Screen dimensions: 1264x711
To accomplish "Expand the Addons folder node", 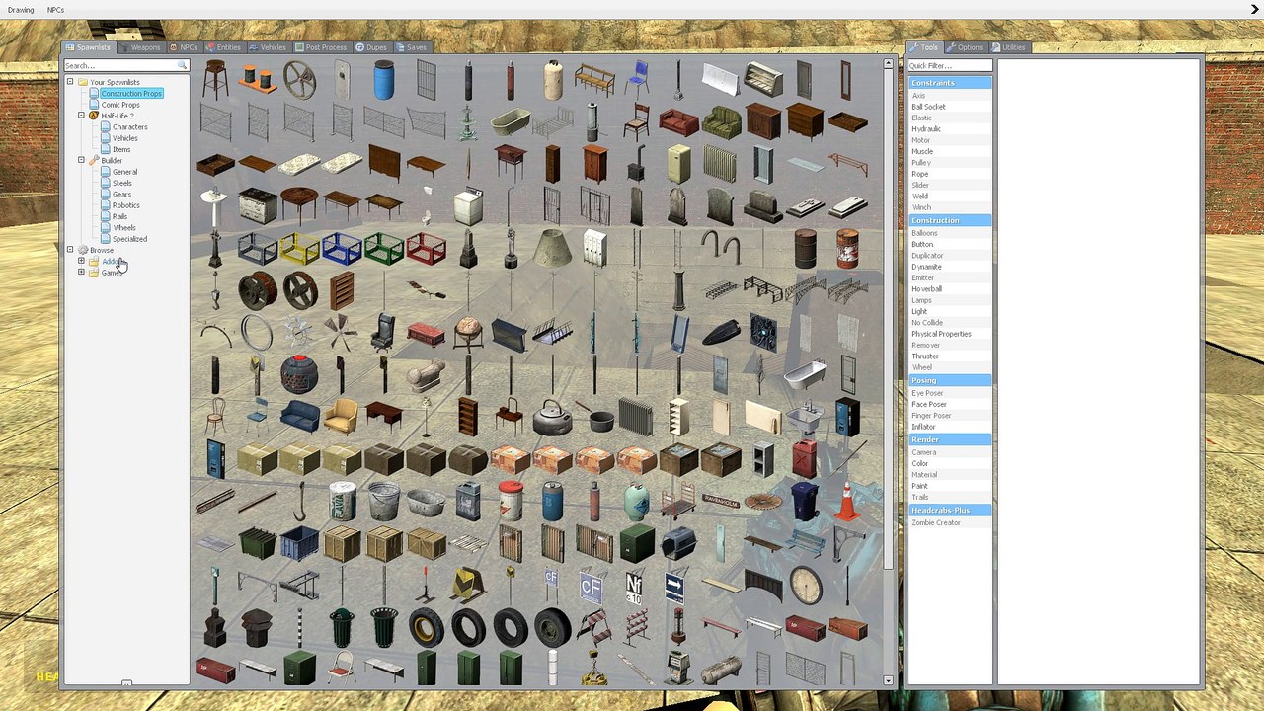I will [81, 261].
